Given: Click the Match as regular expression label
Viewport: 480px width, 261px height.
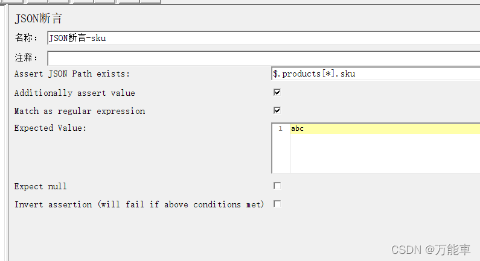Looking at the screenshot, I should pos(80,112).
